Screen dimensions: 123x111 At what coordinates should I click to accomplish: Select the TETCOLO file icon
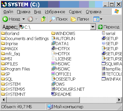pyautogui.click(x=104, y=73)
